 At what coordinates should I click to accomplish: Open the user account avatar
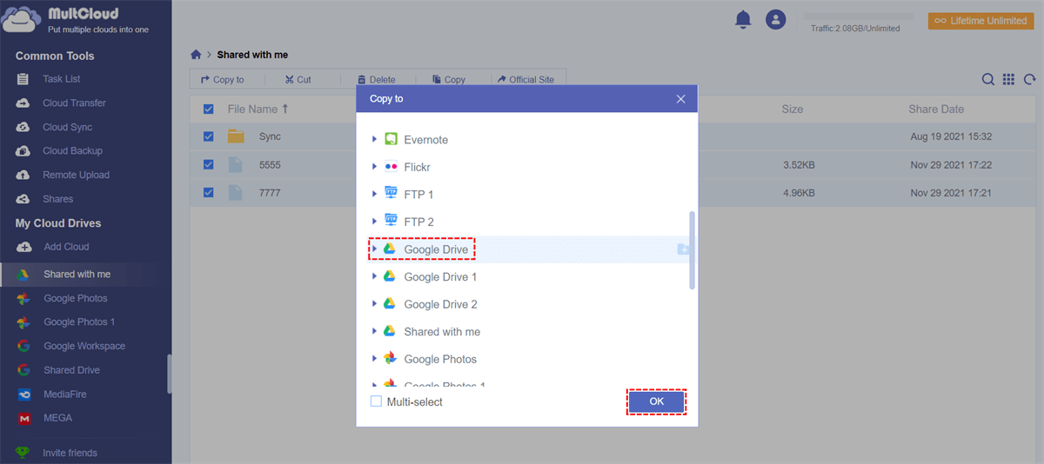coord(775,19)
